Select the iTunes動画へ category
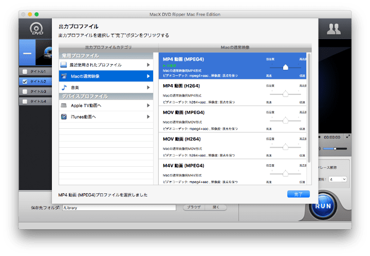This screenshot has height=256, width=370. [x=106, y=117]
